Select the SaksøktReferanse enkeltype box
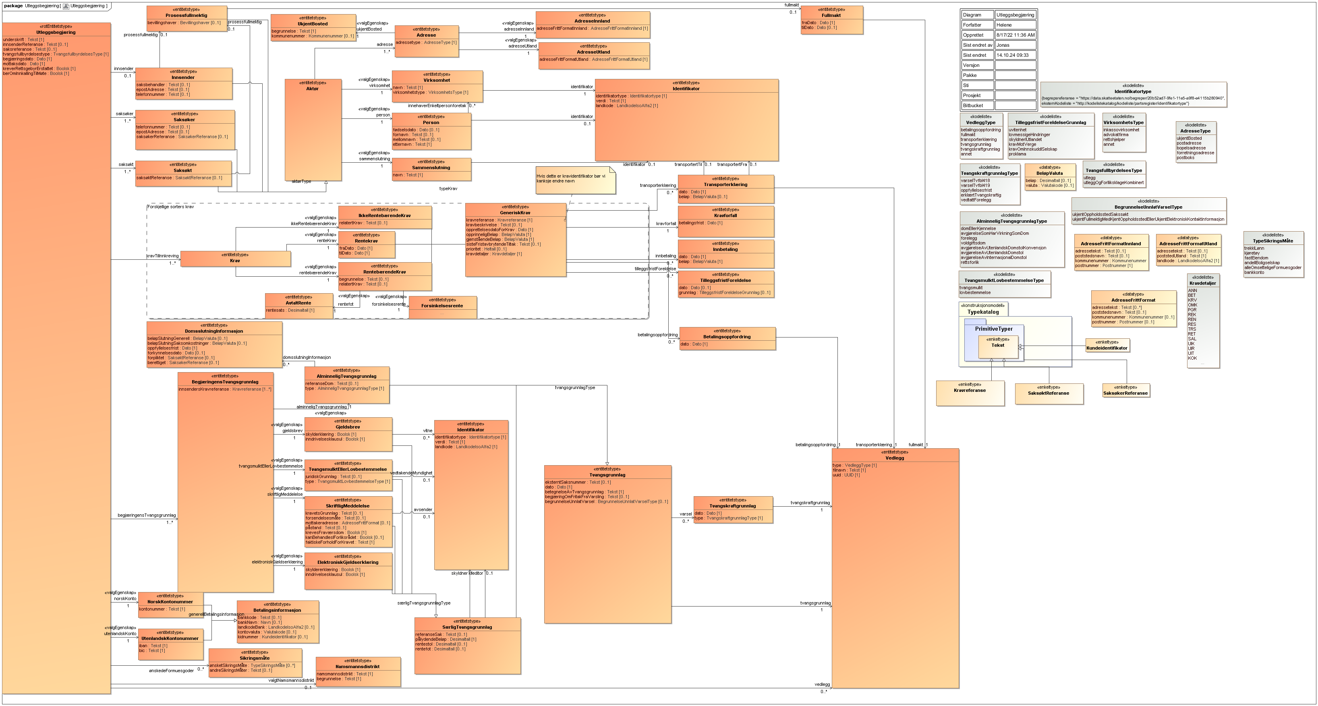Screen dimensions: 1318x706 click(1049, 394)
